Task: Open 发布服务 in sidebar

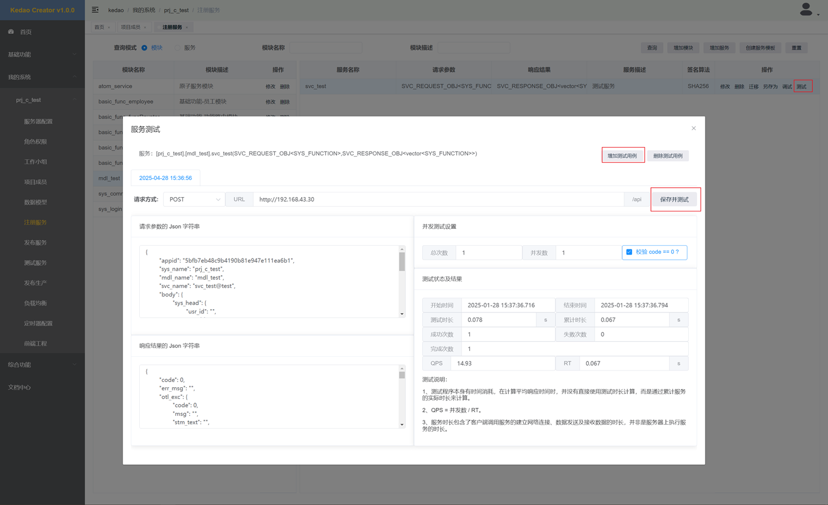Action: [x=36, y=242]
